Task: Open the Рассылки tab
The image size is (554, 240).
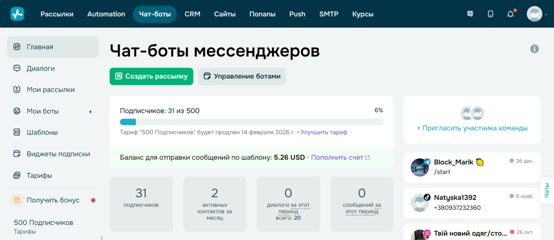Action: (57, 14)
